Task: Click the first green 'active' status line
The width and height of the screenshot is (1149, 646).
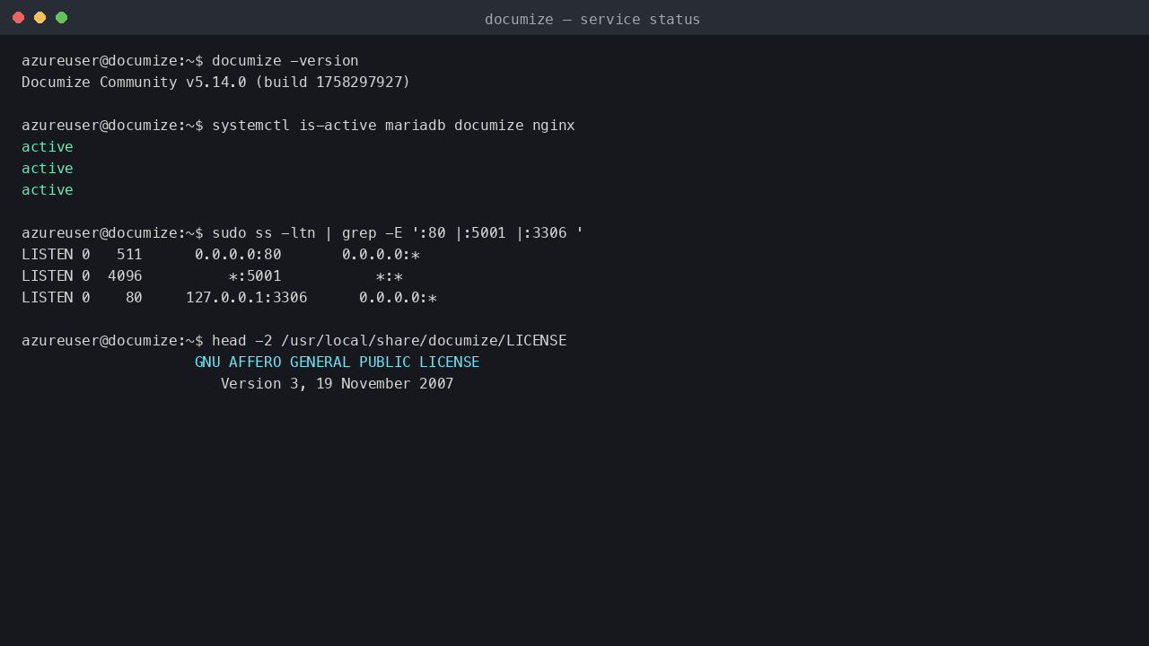Action: pos(48,147)
